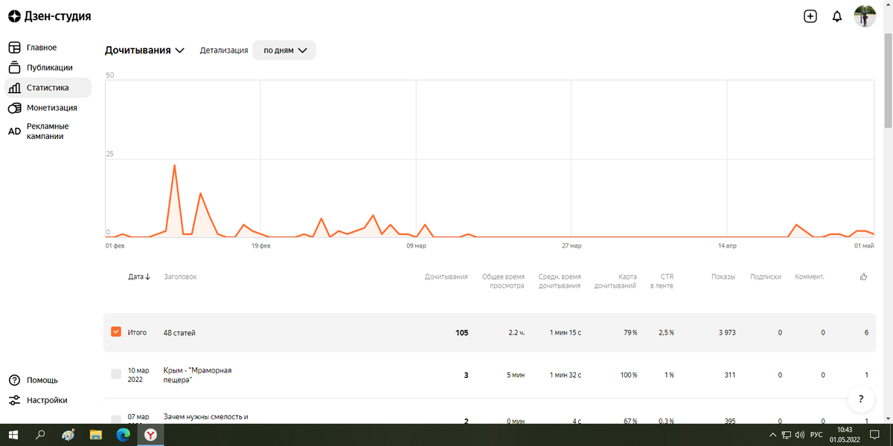The image size is (893, 446).
Task: Click the highest peak on chart
Action: (x=174, y=166)
